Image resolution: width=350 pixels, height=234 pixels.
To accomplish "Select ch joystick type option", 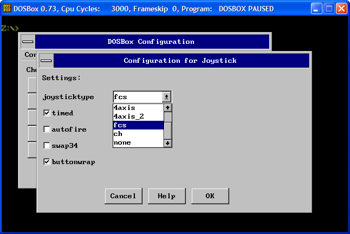I will pos(138,134).
